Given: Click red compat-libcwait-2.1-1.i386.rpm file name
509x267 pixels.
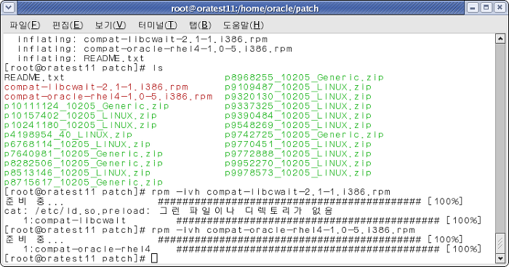Looking at the screenshot, I should tap(96, 87).
